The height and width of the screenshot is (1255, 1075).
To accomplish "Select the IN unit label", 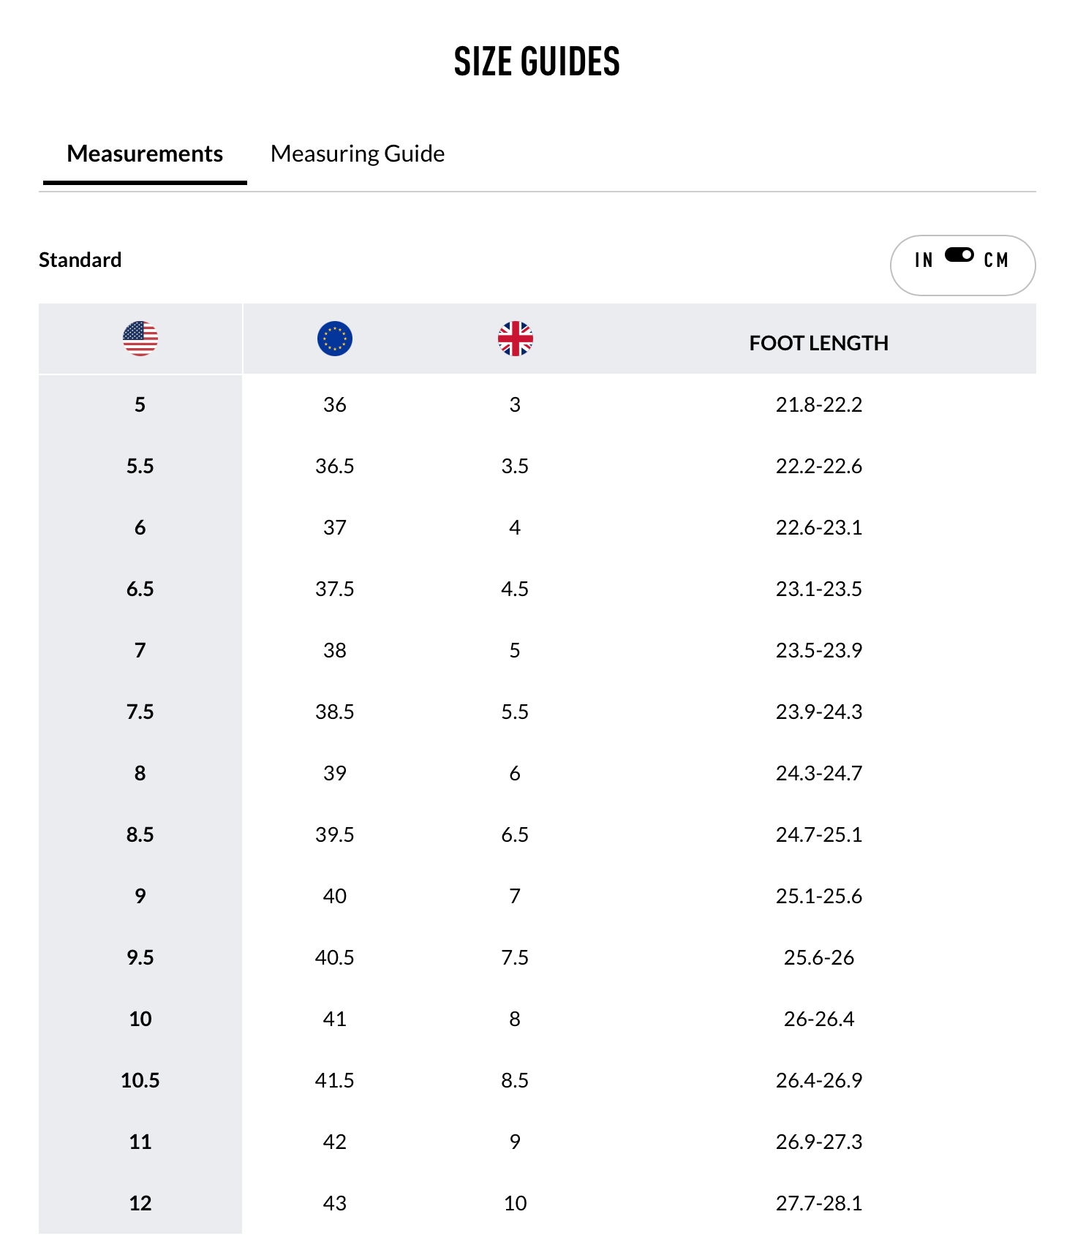I will [x=924, y=260].
